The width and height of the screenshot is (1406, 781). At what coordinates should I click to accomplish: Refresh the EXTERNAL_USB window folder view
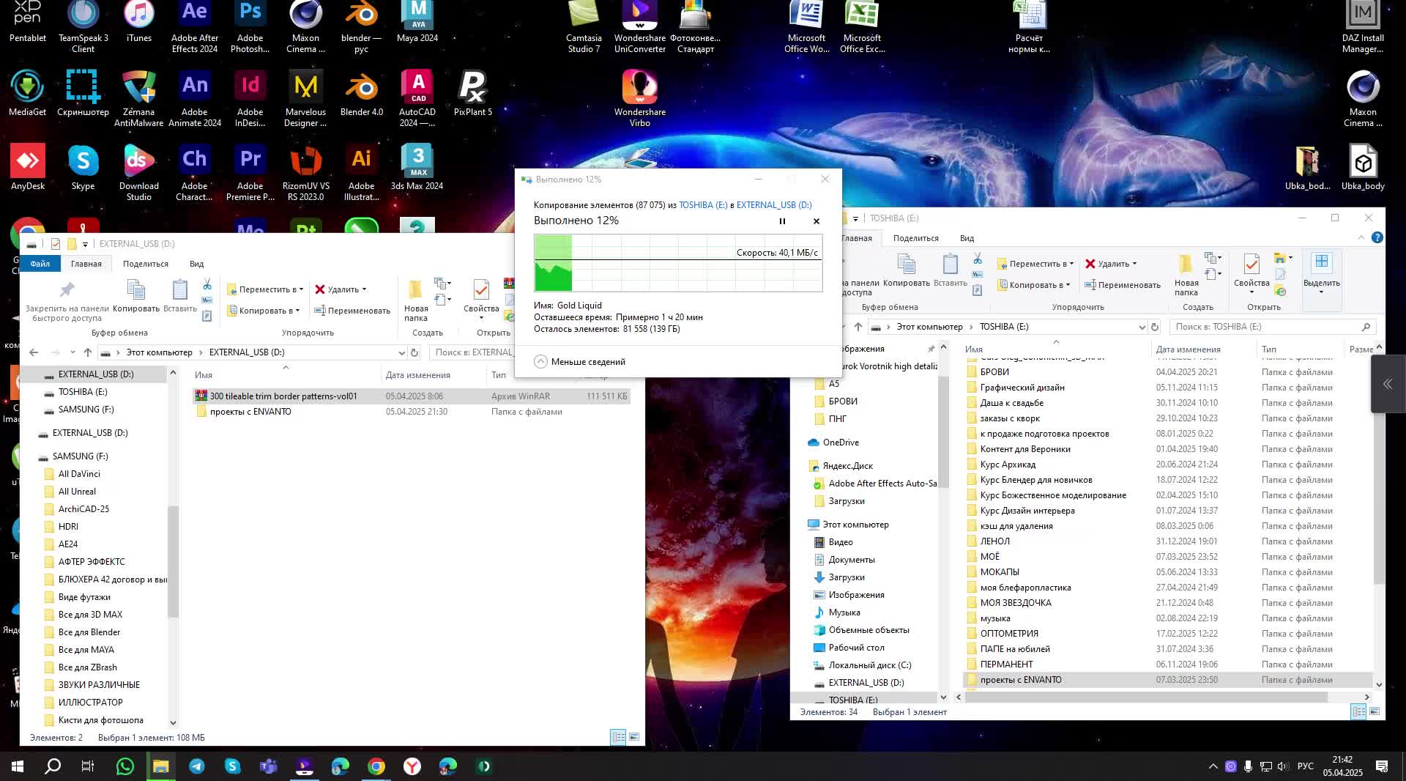414,352
